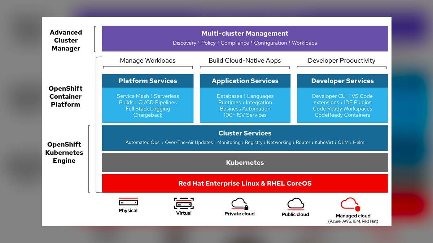This screenshot has width=433, height=243.
Task: Click the word Configuration
Action: click(x=271, y=43)
